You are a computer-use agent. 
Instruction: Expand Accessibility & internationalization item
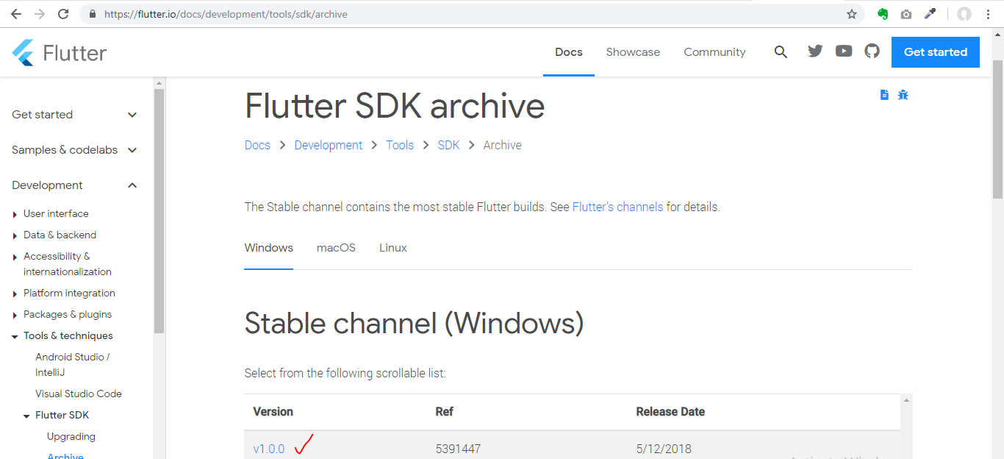click(15, 257)
